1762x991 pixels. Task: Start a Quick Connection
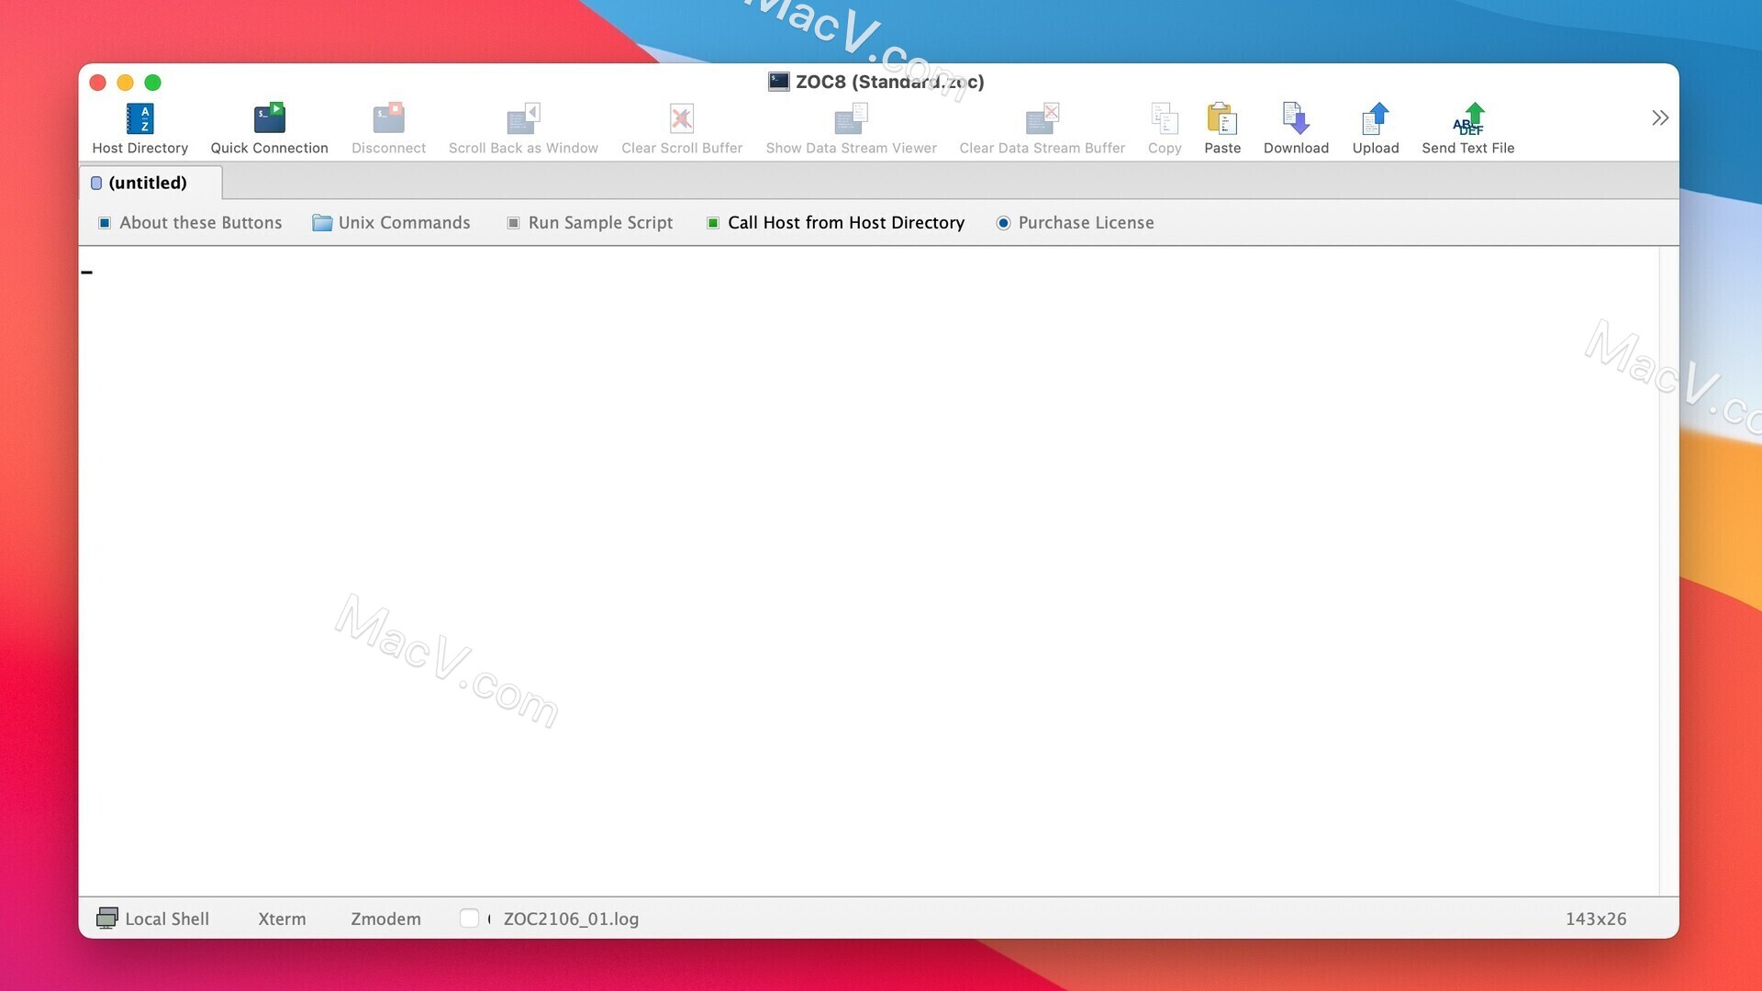coord(269,126)
